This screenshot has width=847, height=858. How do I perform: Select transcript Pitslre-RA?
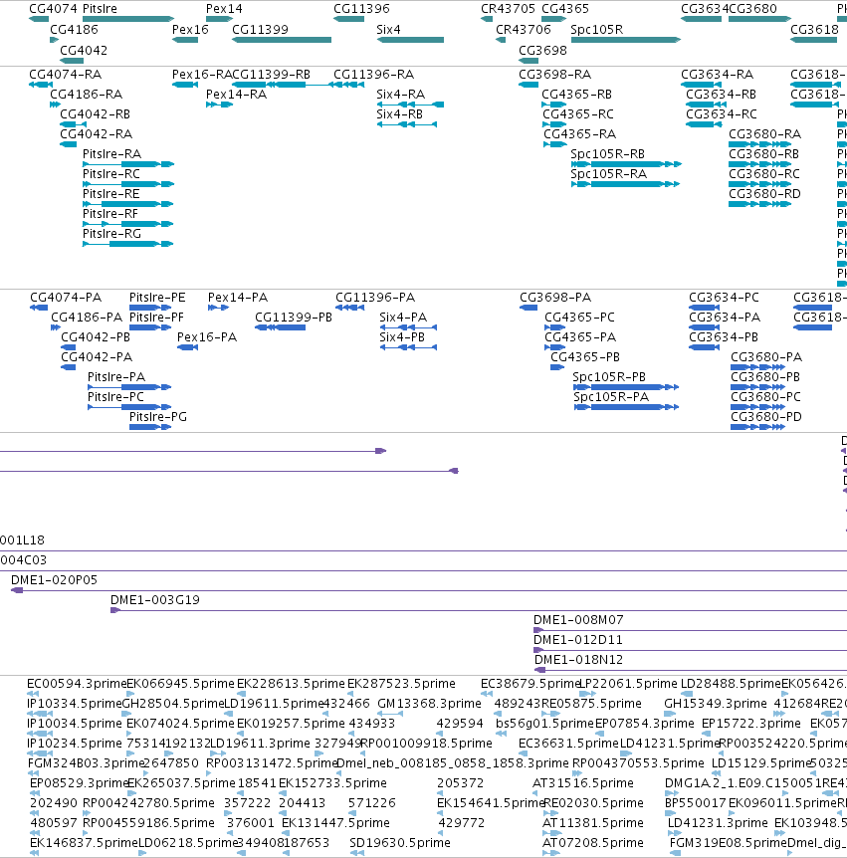(x=128, y=164)
